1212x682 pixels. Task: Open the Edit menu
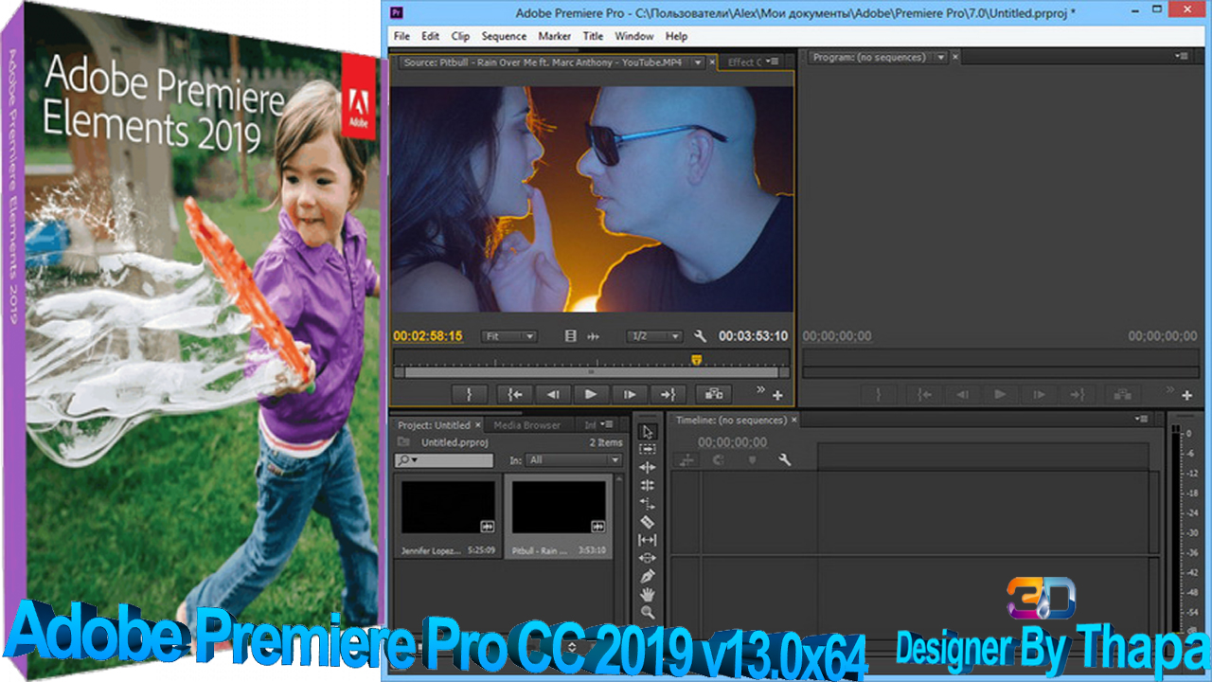pos(431,36)
